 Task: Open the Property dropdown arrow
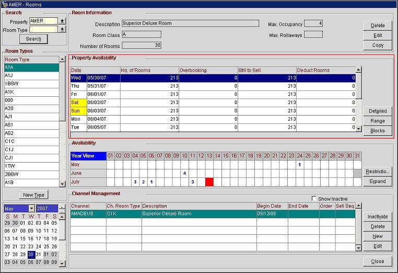(x=62, y=21)
